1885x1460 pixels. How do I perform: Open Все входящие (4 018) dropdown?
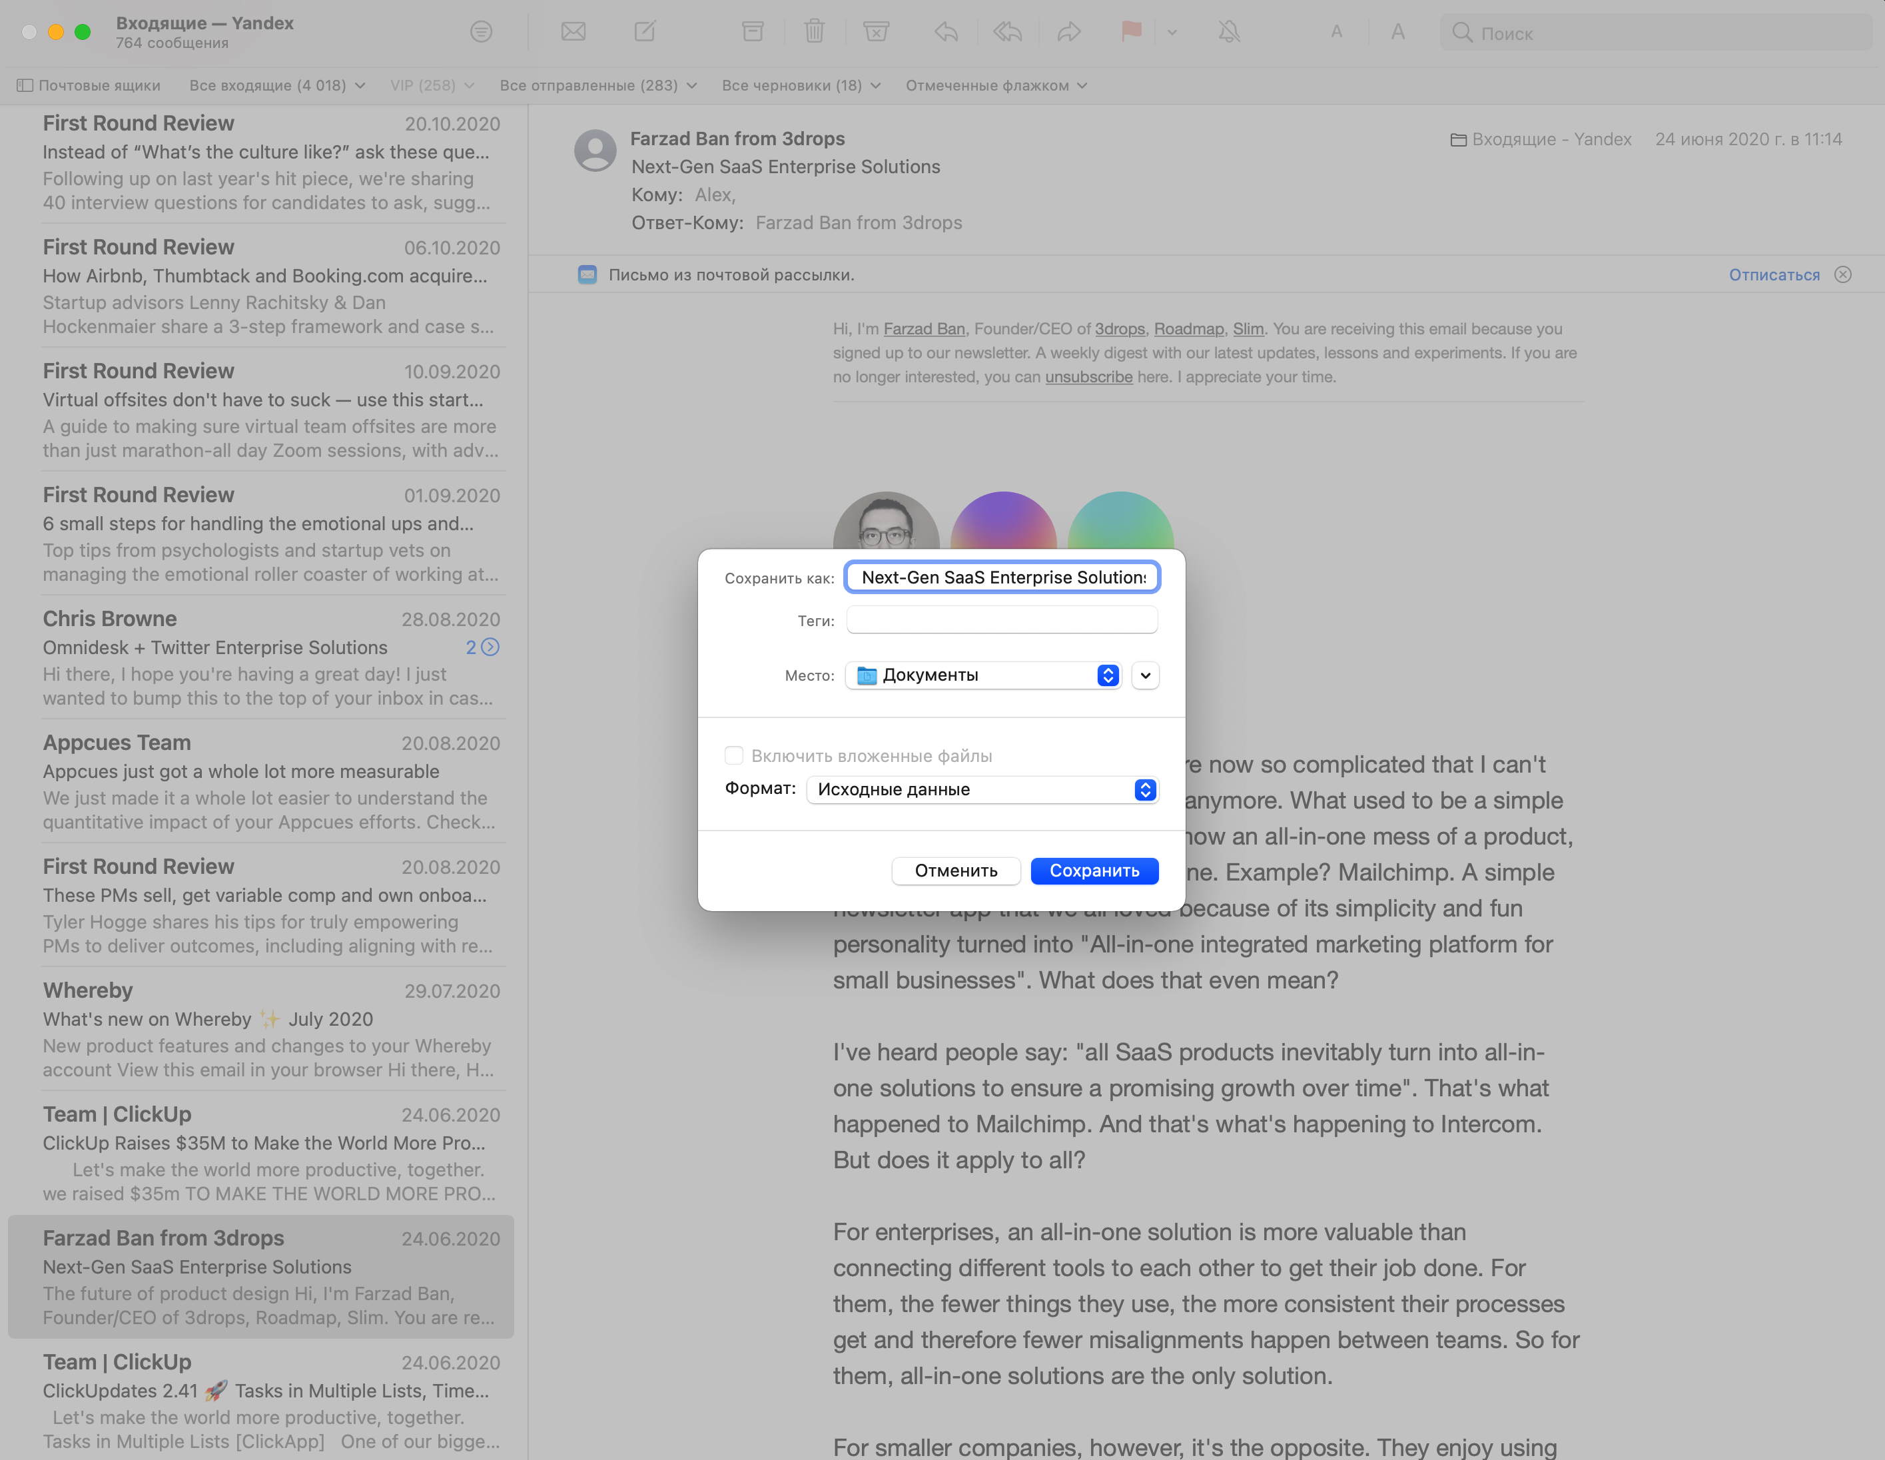(277, 85)
